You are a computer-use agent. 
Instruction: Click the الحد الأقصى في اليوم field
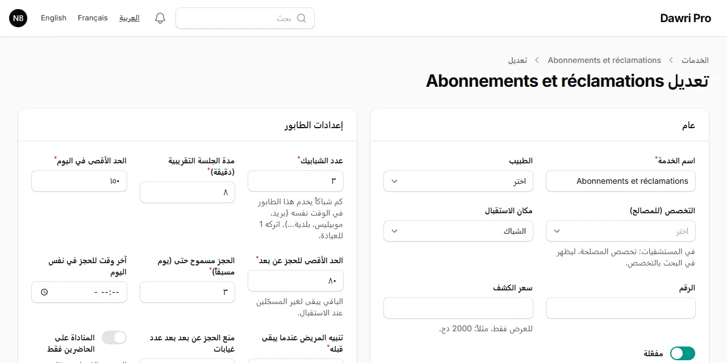80,181
